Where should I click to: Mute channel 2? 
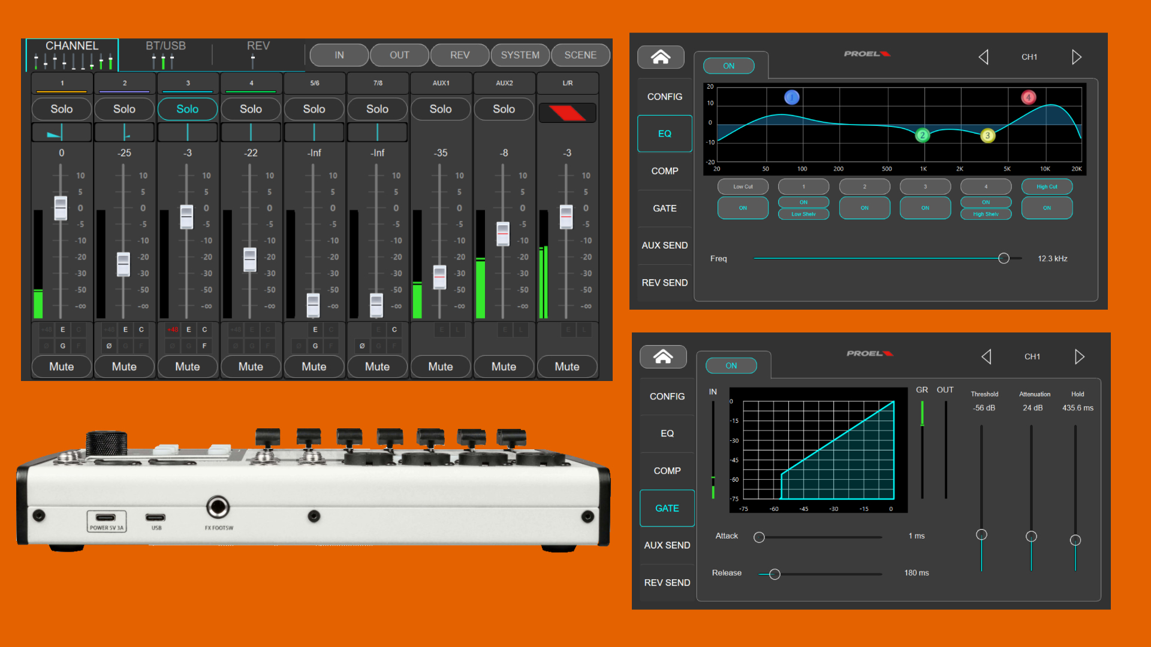coord(124,367)
